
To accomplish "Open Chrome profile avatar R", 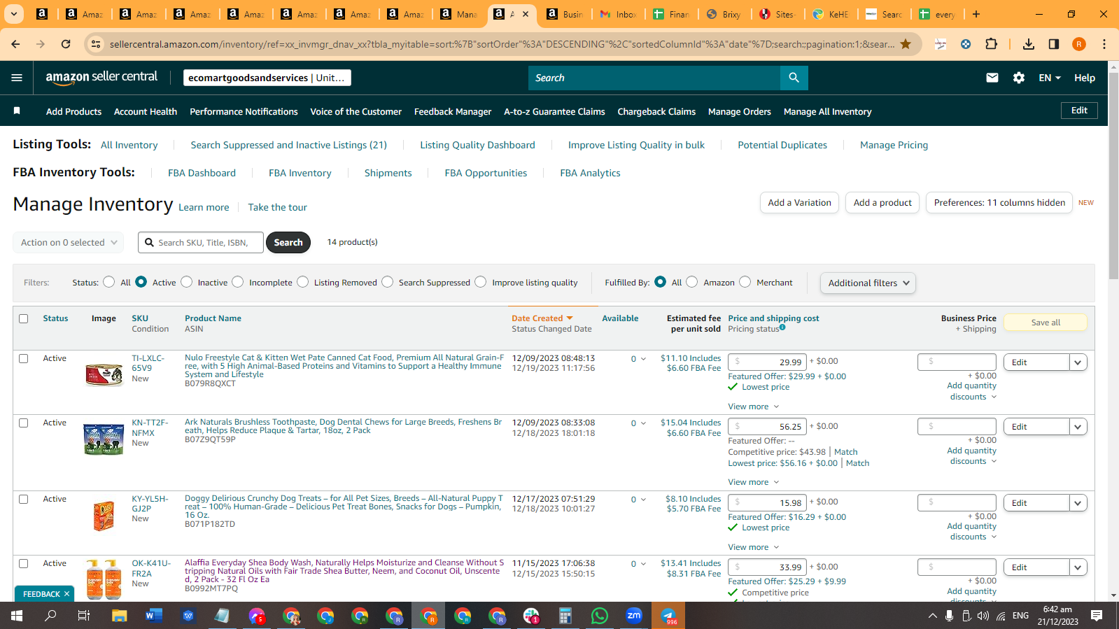I will (1079, 44).
